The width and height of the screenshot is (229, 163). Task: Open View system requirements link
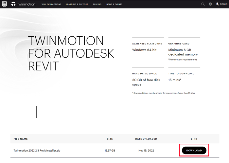click(183, 60)
